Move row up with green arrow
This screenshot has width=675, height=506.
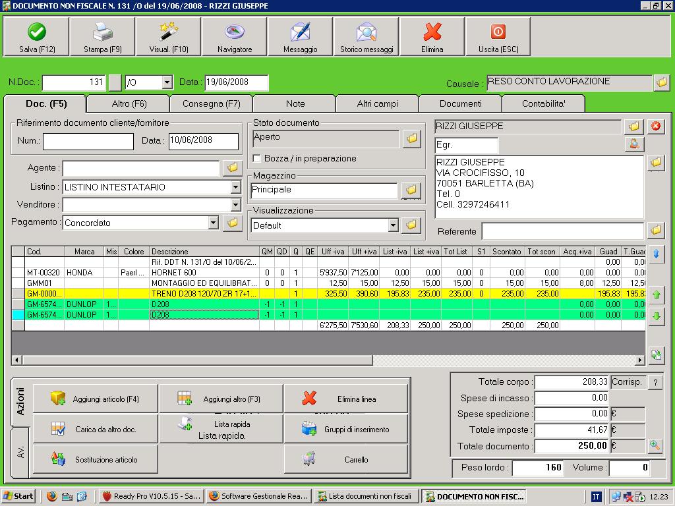pyautogui.click(x=656, y=296)
